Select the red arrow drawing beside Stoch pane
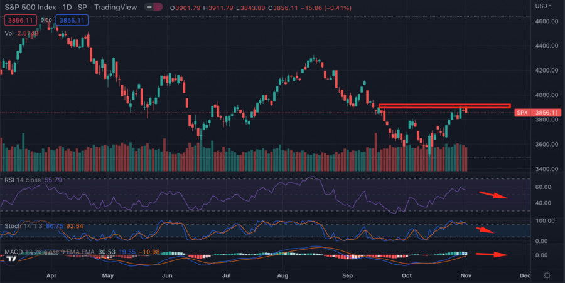Image resolution: width=565 pixels, height=283 pixels. (487, 229)
